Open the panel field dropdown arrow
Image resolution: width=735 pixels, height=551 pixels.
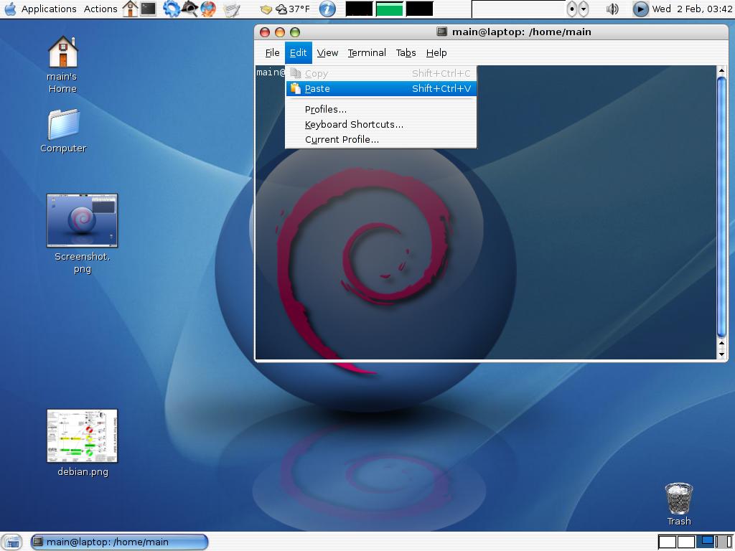(x=584, y=9)
